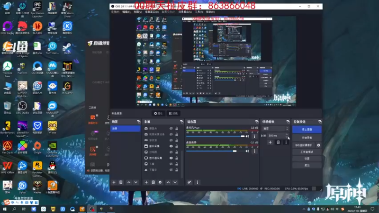Open GeForce Experience desktop icon
The image size is (379, 213).
pyautogui.click(x=52, y=149)
